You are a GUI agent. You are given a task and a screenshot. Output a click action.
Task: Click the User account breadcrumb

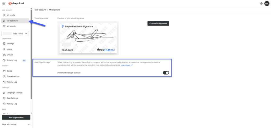coord(40,10)
